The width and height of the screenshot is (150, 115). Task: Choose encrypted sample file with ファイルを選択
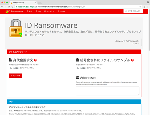tap(81, 68)
